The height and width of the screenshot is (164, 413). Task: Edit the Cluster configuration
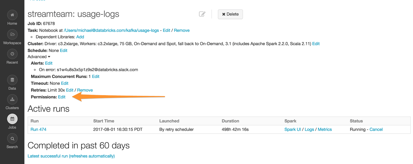pyautogui.click(x=316, y=44)
